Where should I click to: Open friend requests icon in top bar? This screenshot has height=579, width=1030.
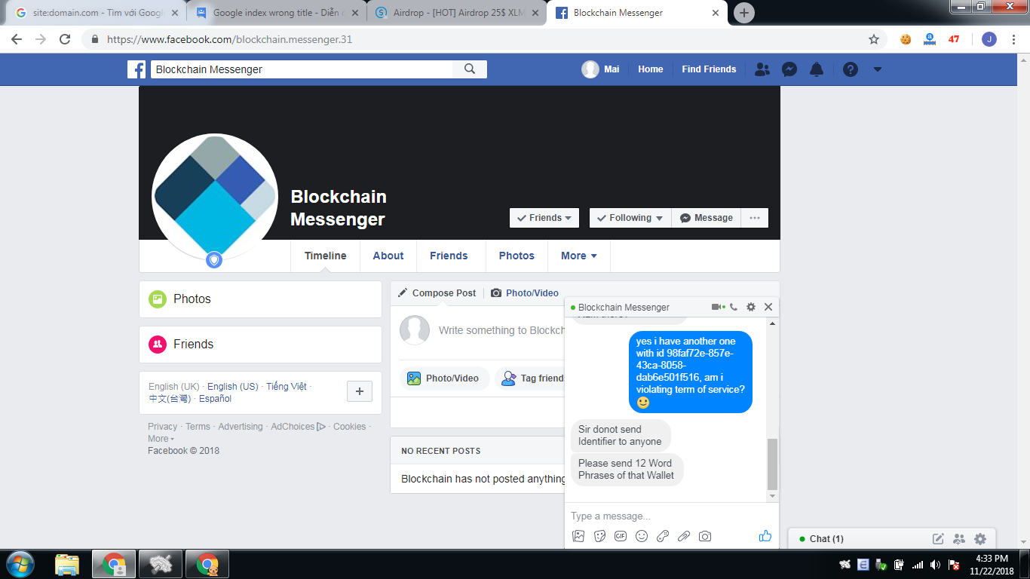click(x=762, y=69)
